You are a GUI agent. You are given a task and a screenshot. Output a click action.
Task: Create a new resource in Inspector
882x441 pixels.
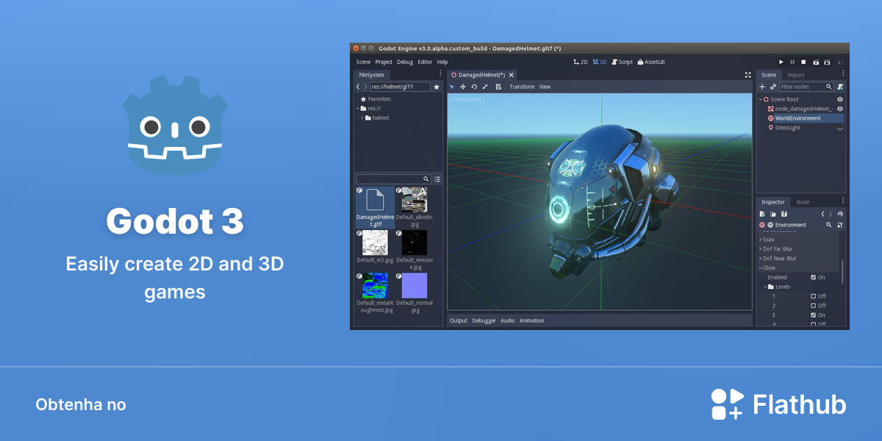tap(762, 214)
